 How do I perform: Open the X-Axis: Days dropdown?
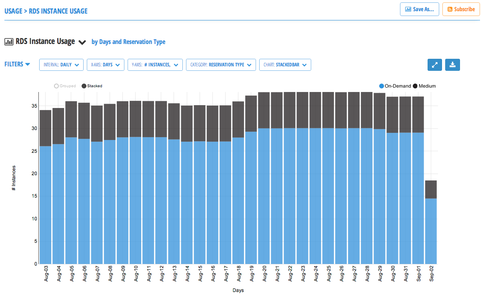106,65
